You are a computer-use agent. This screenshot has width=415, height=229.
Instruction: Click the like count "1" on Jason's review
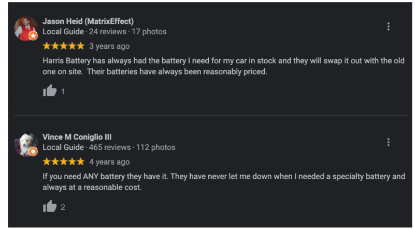click(63, 92)
